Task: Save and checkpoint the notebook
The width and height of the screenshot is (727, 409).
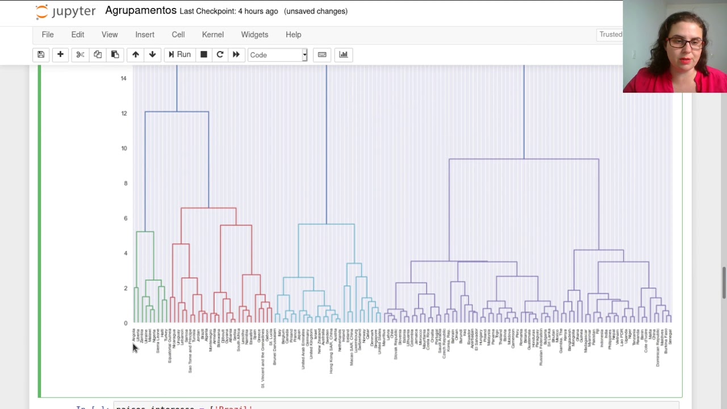Action: [x=41, y=55]
